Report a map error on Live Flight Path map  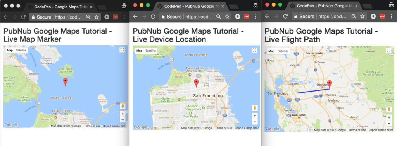pyautogui.click(x=381, y=130)
